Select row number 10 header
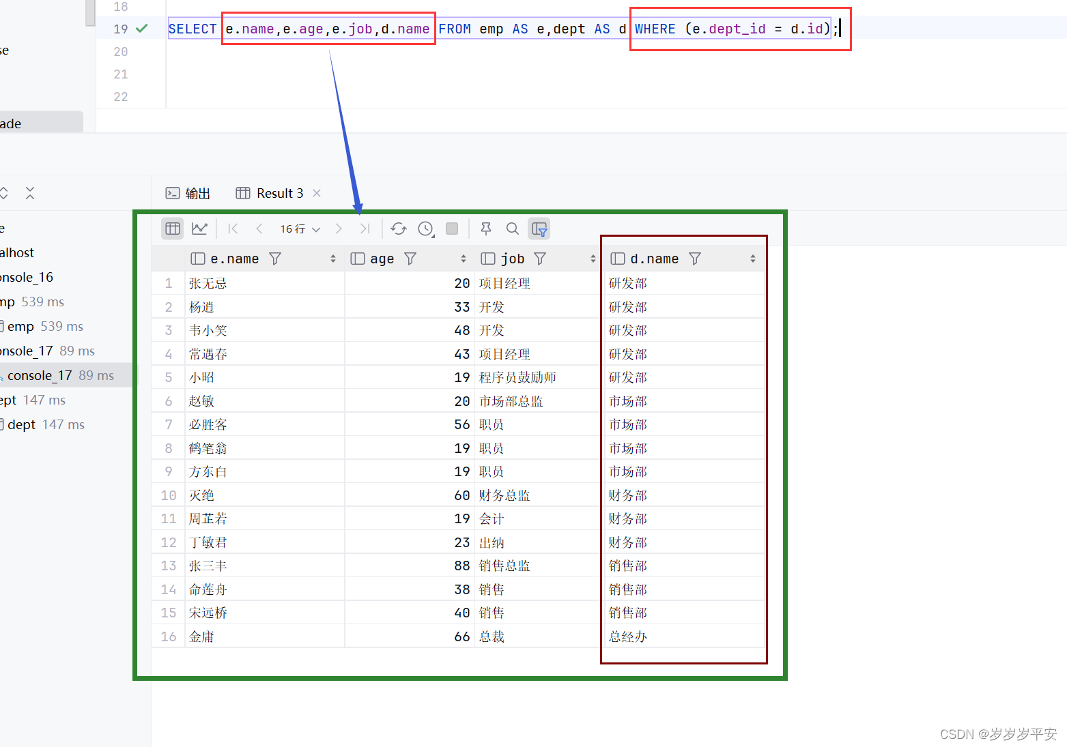 coord(169,495)
